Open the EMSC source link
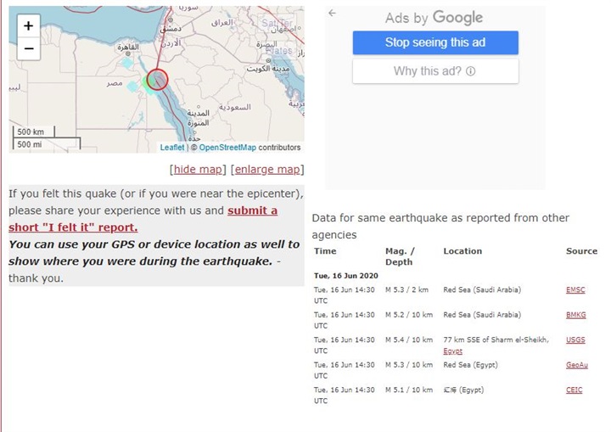Viewport: 611px width, 432px height. pyautogui.click(x=575, y=290)
